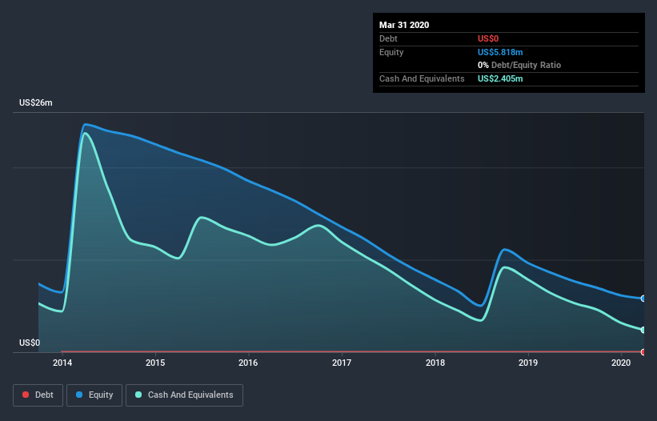Click the Cash value US$2.405m in tooltip
The width and height of the screenshot is (657, 421).
[500, 78]
